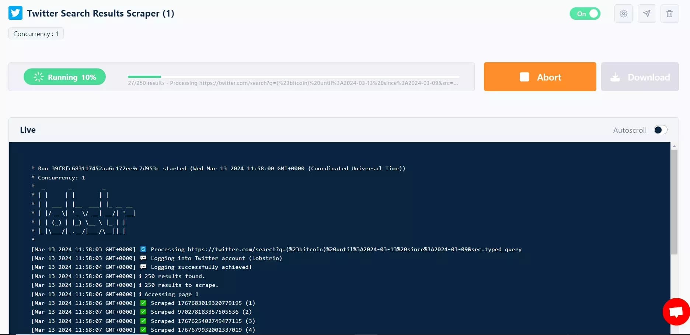Click the Running 10% status badge
The height and width of the screenshot is (335, 690).
point(65,77)
